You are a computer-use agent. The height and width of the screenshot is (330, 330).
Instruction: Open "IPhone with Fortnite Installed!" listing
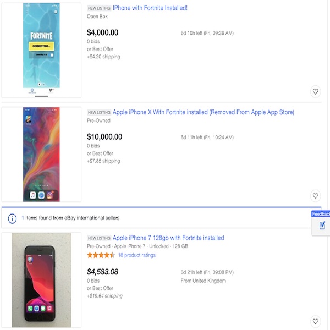(150, 8)
